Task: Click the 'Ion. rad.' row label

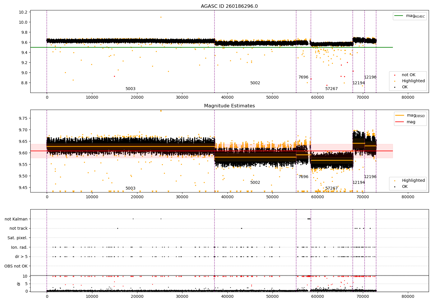Action: point(19,248)
